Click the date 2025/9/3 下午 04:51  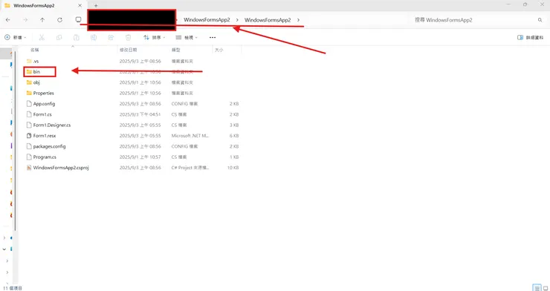click(140, 114)
